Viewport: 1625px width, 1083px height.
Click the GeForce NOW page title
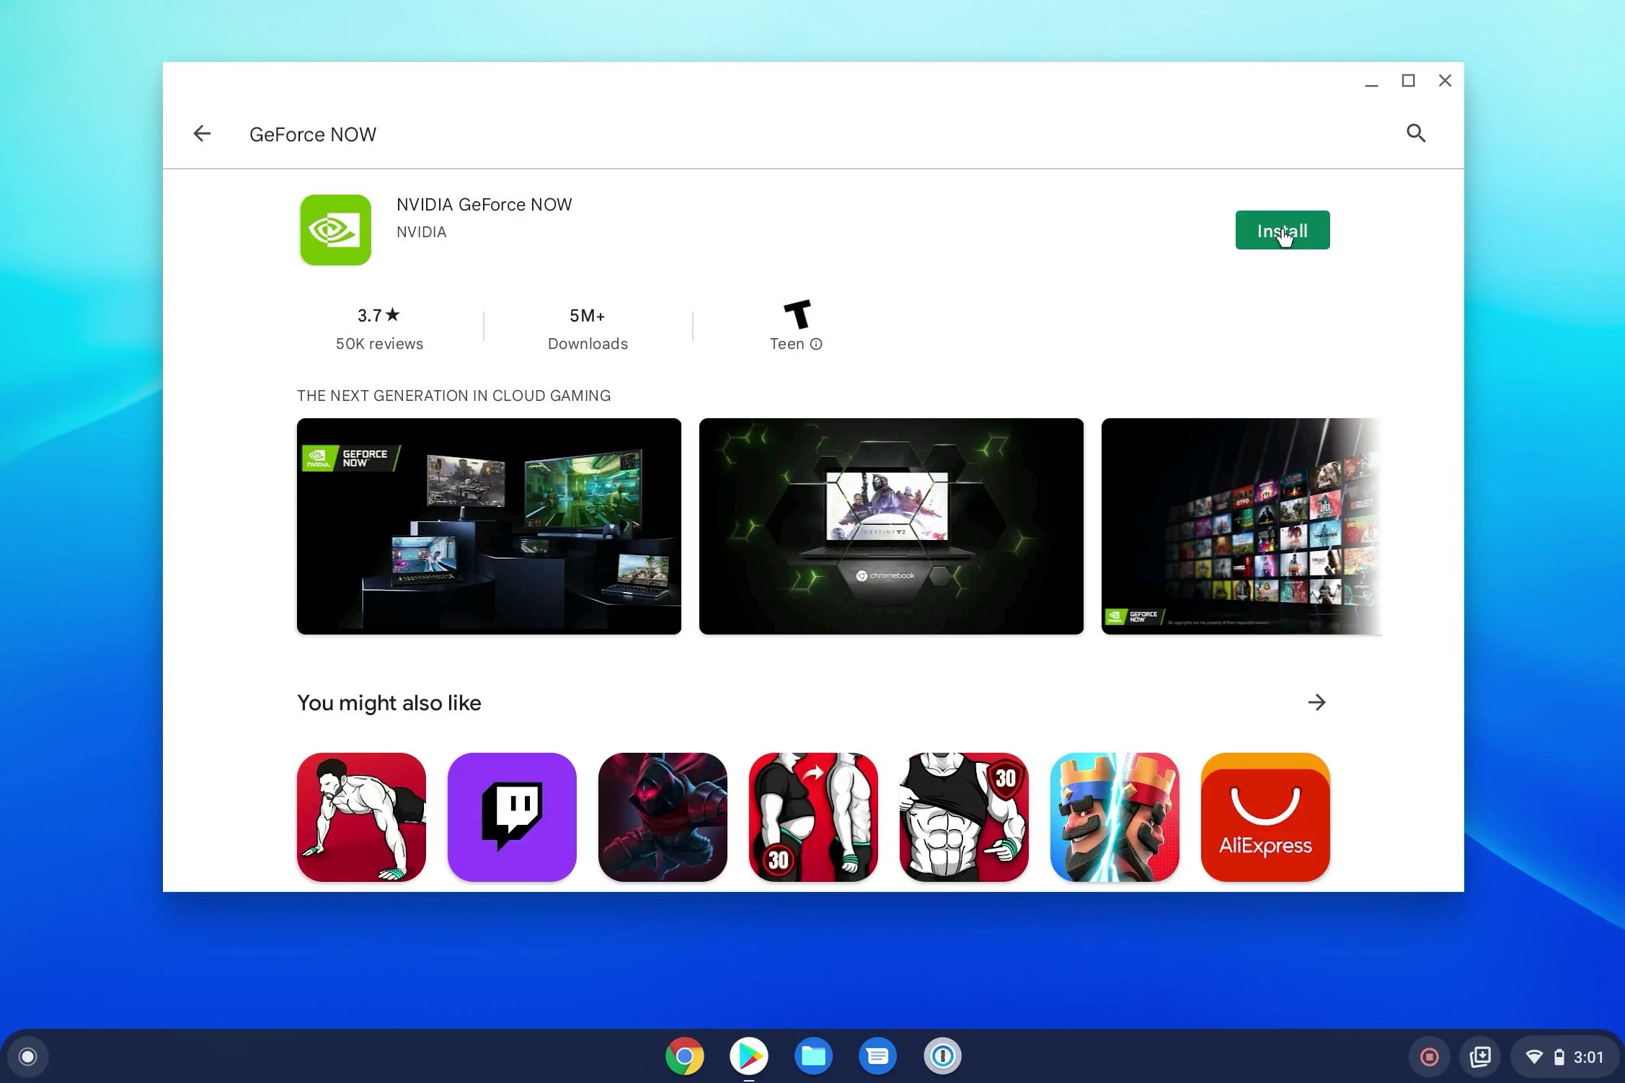313,135
